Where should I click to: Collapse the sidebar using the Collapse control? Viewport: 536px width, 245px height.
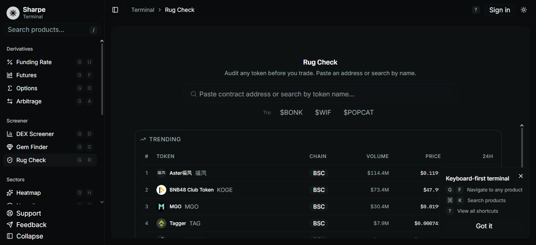click(x=25, y=236)
